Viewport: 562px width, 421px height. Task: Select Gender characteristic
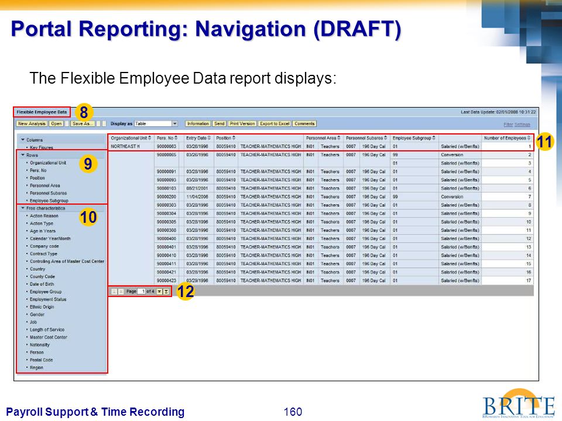[37, 315]
